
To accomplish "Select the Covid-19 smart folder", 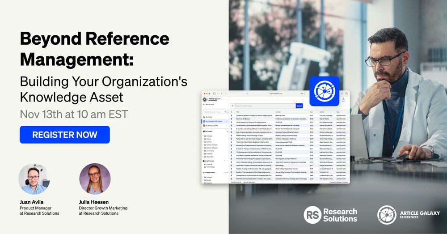I will (x=209, y=164).
